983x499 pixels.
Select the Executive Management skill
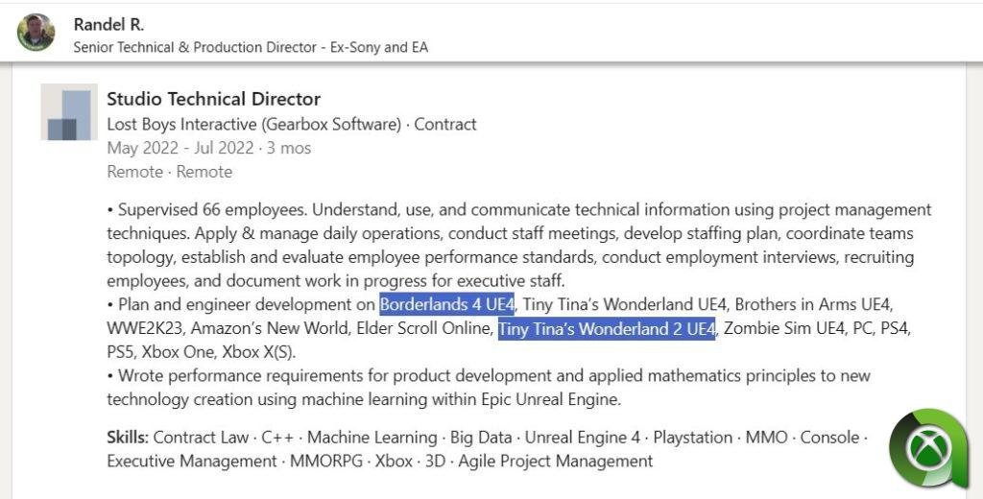click(x=189, y=462)
